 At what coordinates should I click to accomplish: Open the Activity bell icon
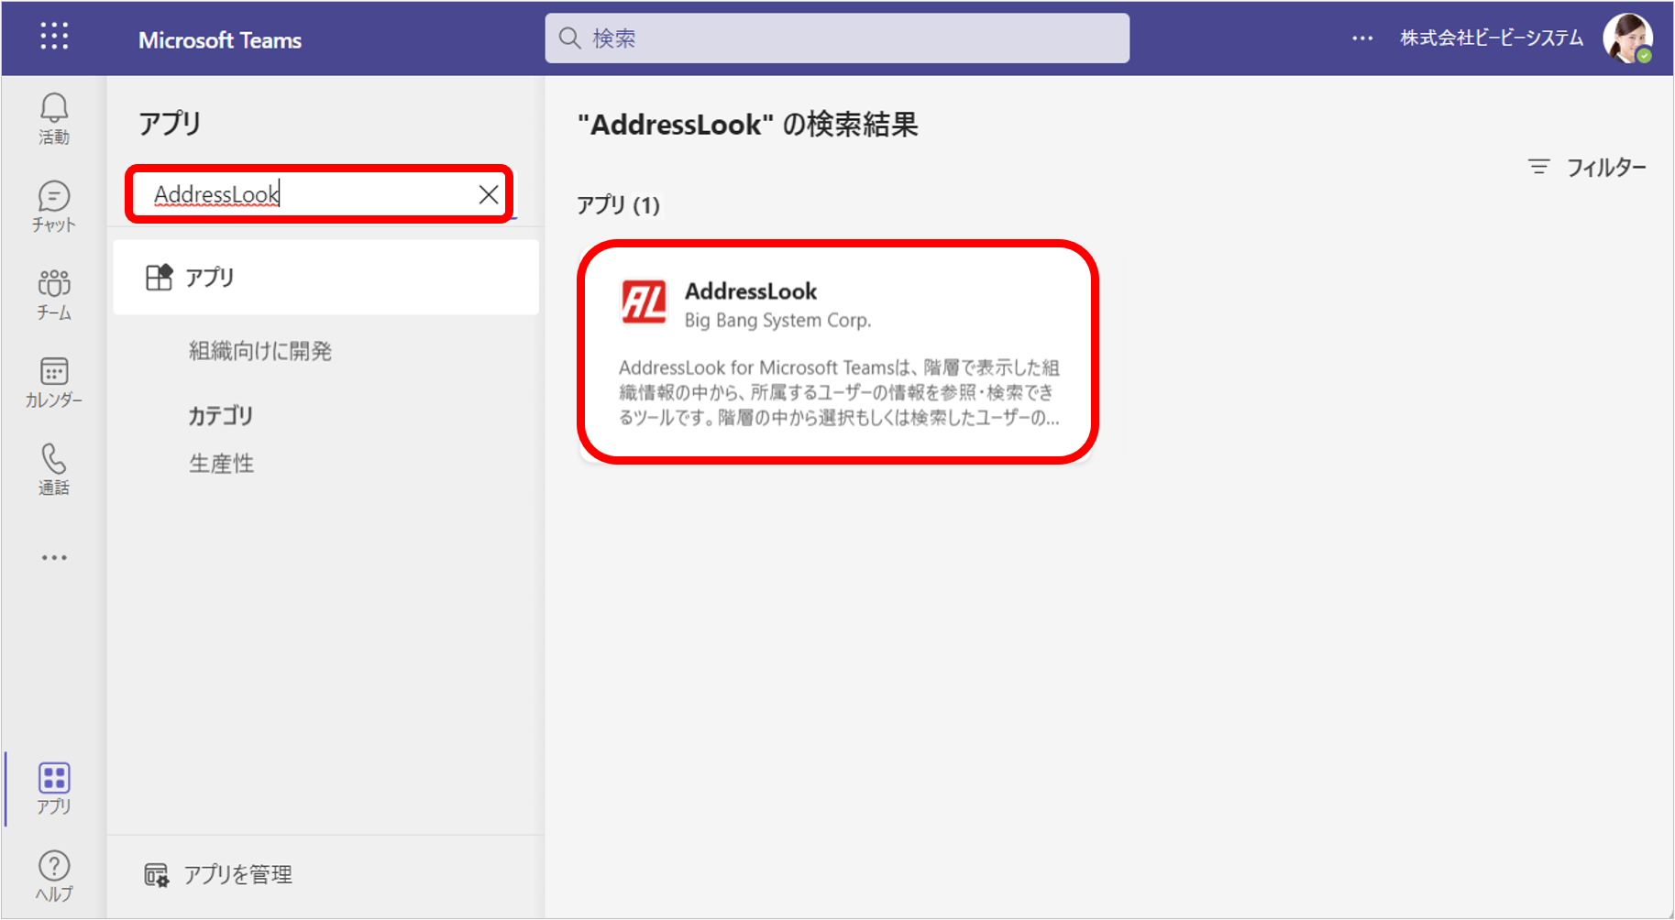pyautogui.click(x=53, y=119)
